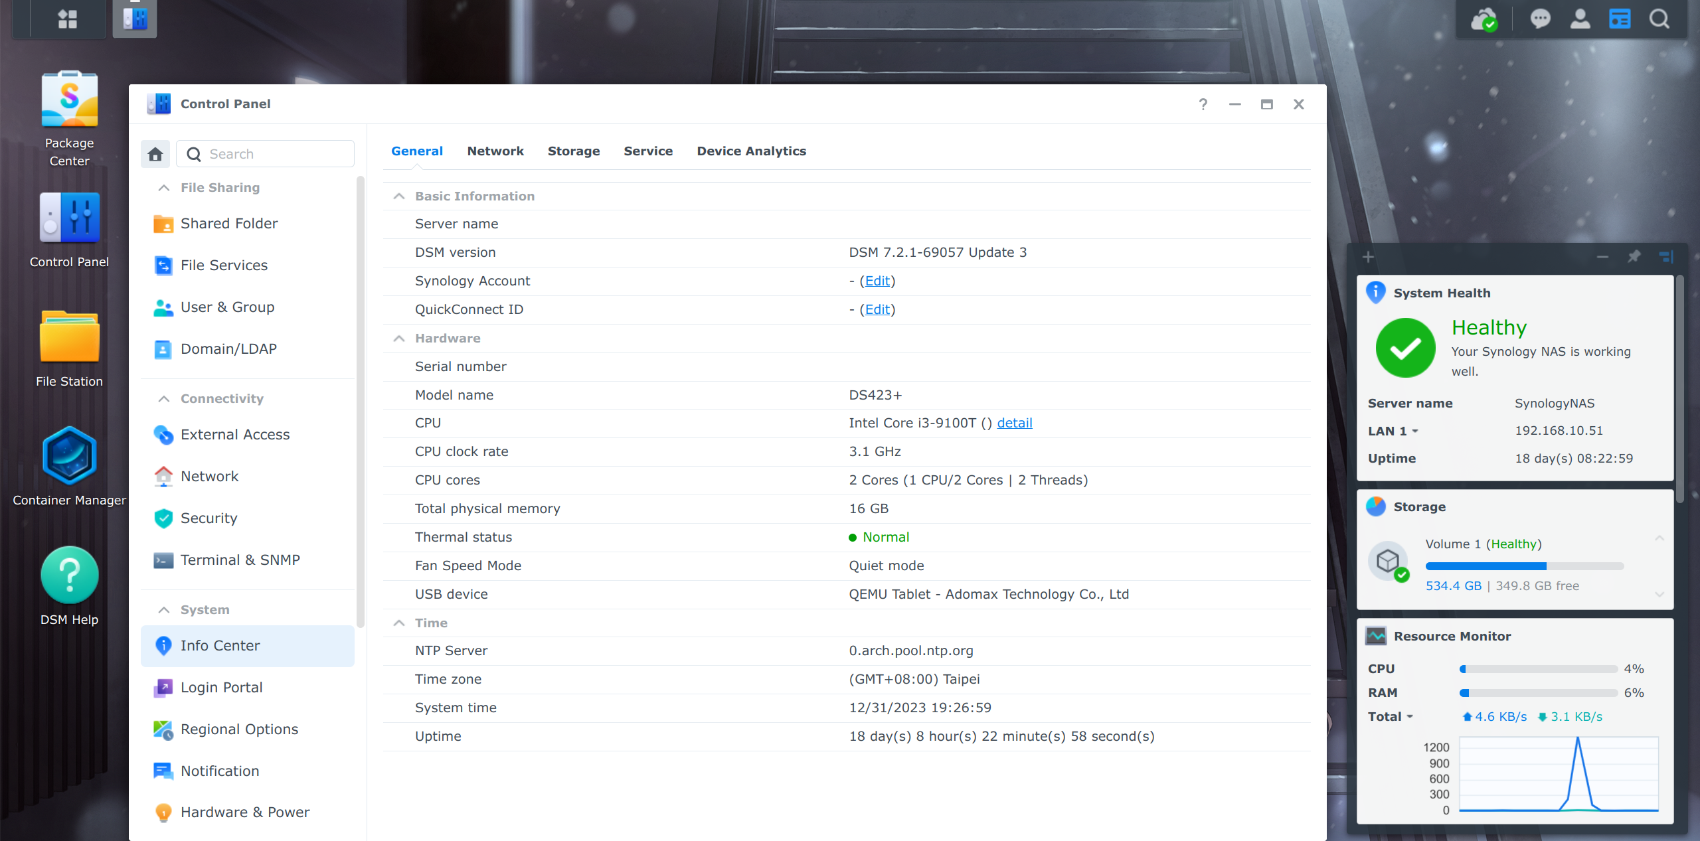The width and height of the screenshot is (1700, 841).
Task: Click the Main Menu grid icon
Action: 67,19
